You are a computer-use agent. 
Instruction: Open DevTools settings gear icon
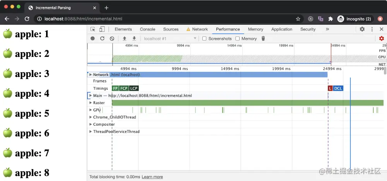point(362,29)
